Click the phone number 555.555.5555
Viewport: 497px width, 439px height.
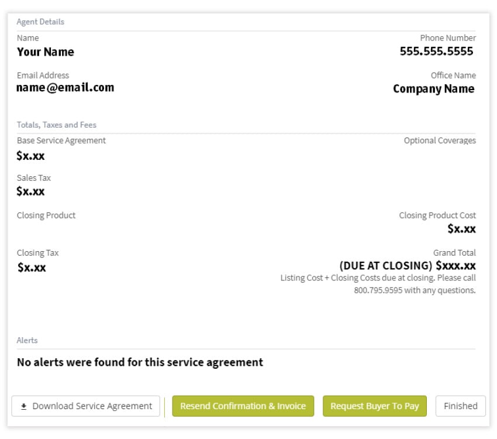click(436, 52)
